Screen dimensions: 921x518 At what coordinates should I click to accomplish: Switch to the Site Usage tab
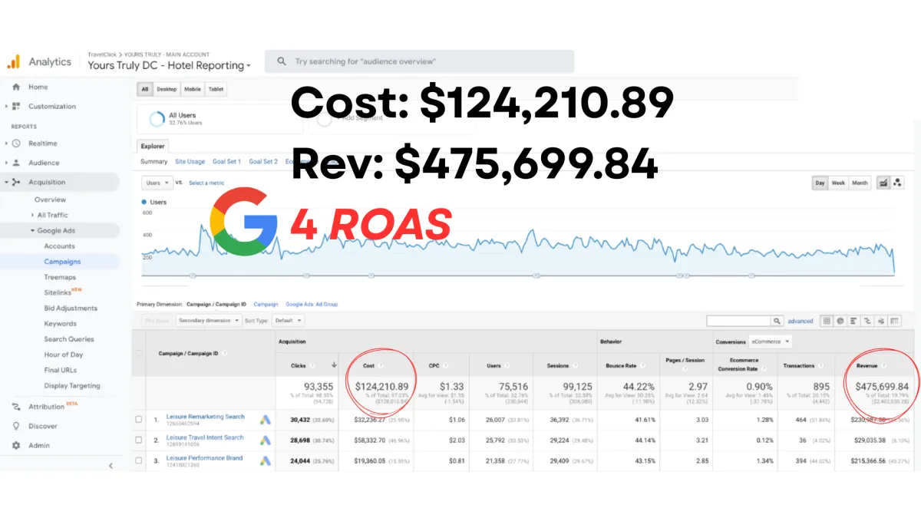pos(190,162)
